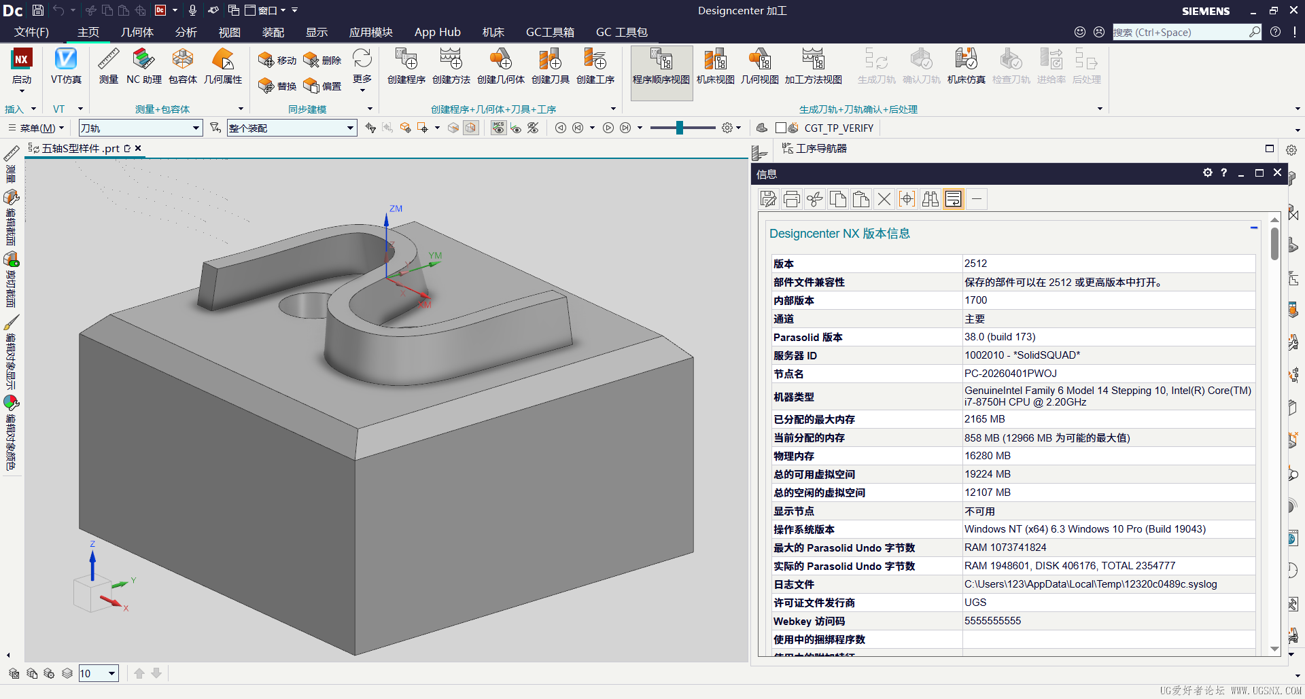Screen dimensions: 1305x699
Task: Open the 整个装配 selection scope dropdown
Action: tap(292, 128)
